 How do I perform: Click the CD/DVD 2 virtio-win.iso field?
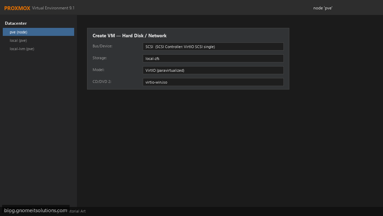(213, 82)
